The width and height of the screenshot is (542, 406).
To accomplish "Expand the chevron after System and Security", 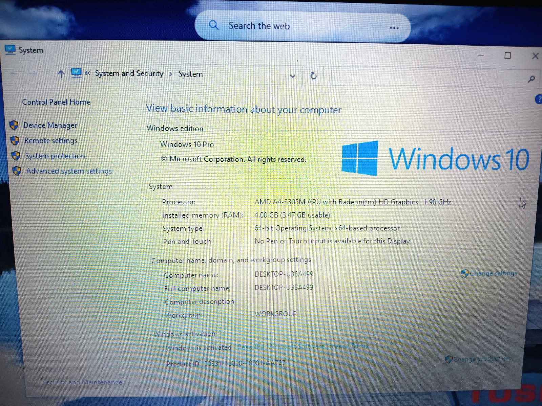I will [171, 74].
